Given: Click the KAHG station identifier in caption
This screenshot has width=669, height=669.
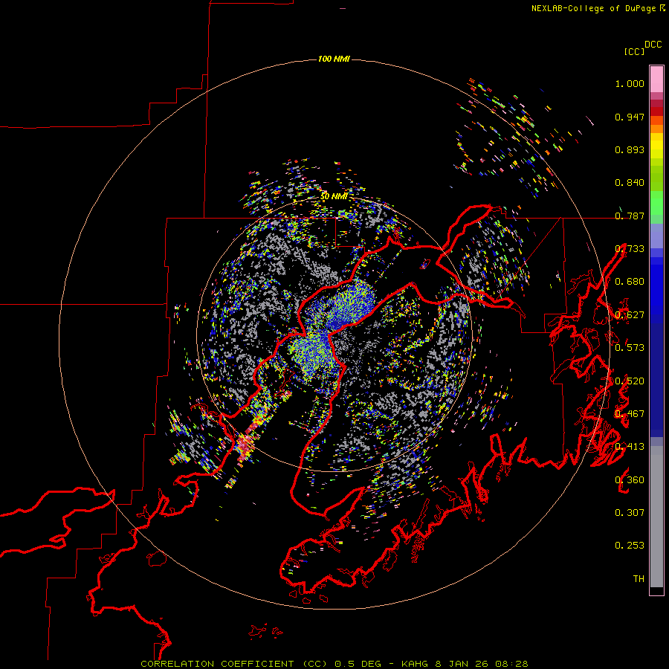Looking at the screenshot, I should click(414, 664).
